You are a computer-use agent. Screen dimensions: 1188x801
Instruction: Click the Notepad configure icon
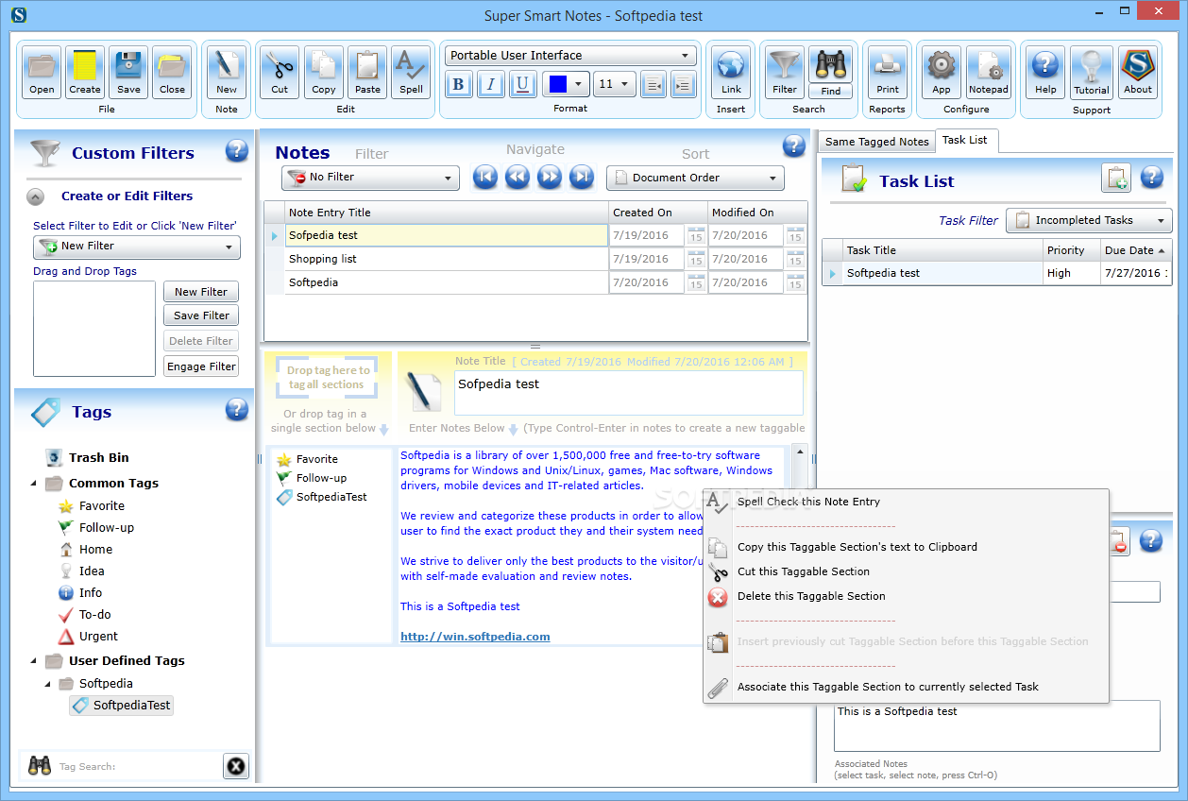[x=989, y=72]
